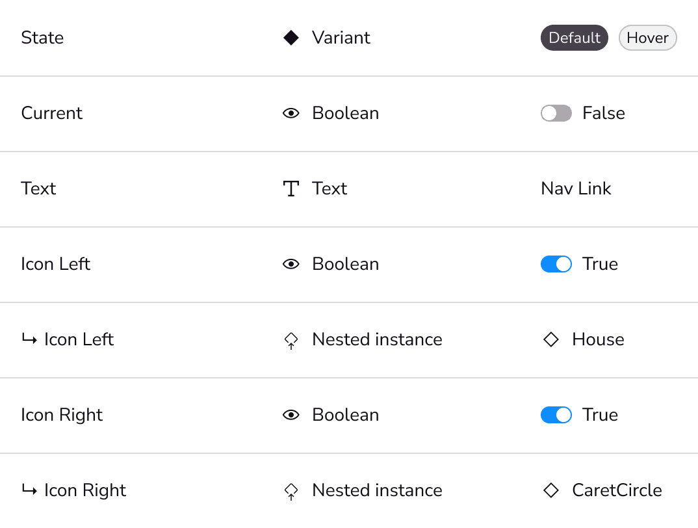Click the Nav Link text value
698x528 pixels.
[576, 189]
